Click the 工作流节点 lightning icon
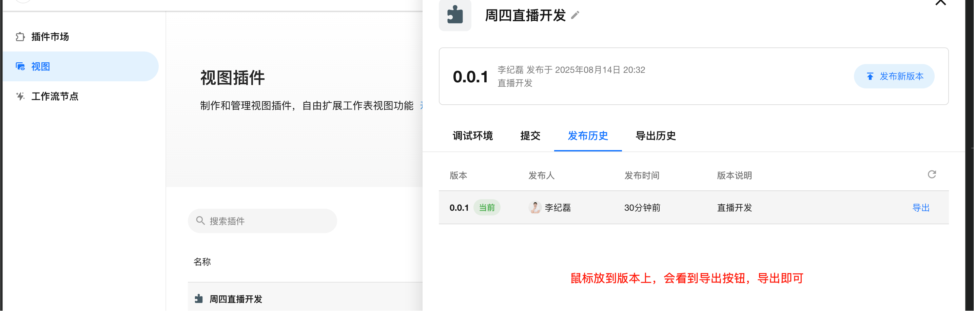Image resolution: width=974 pixels, height=311 pixels. click(20, 96)
